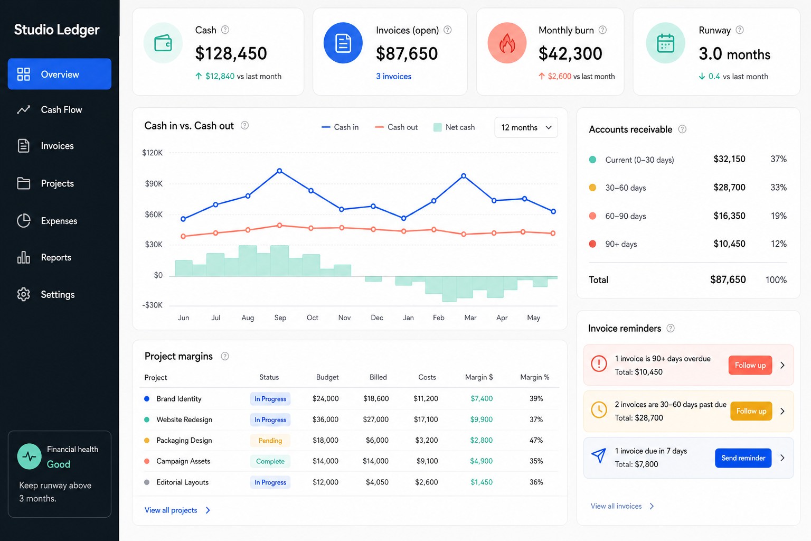The image size is (811, 541).
Task: Click the Cash wallet icon
Action: (163, 43)
